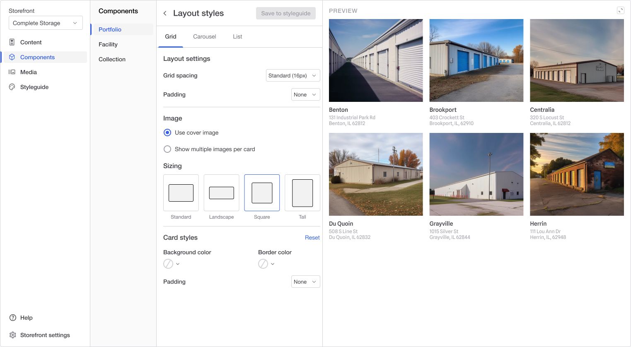This screenshot has height=347, width=631.
Task: Go back using the arrow beside Layout styles
Action: point(165,13)
